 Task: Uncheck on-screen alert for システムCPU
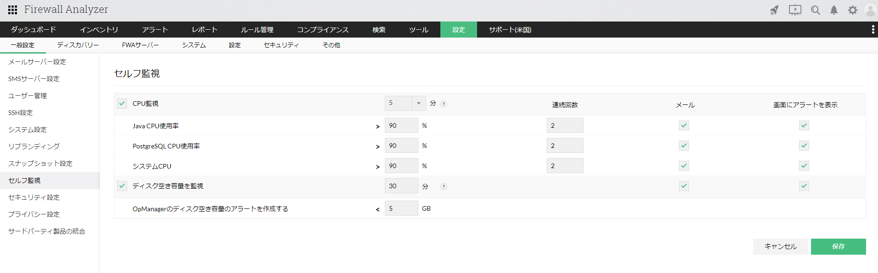pyautogui.click(x=804, y=166)
